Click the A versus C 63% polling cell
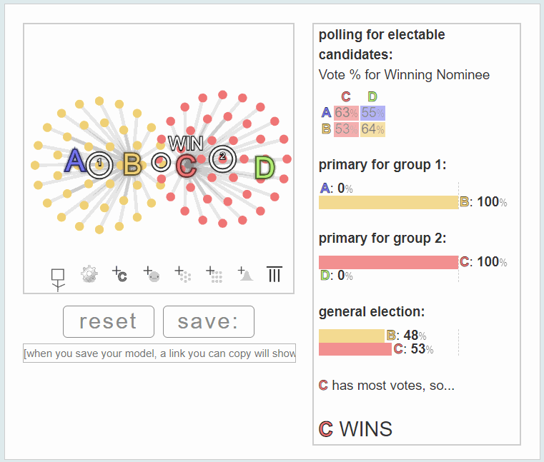 (346, 113)
